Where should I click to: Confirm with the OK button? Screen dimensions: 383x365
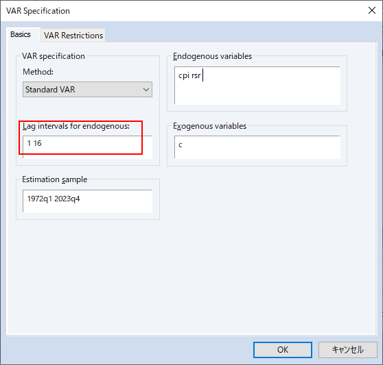coord(283,350)
